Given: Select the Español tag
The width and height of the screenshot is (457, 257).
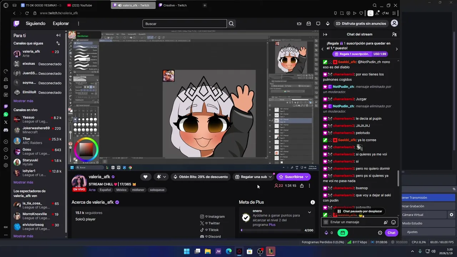Looking at the screenshot, I should point(105,190).
